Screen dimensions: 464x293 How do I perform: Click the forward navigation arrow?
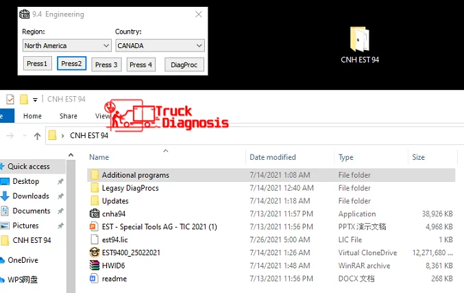point(10,136)
